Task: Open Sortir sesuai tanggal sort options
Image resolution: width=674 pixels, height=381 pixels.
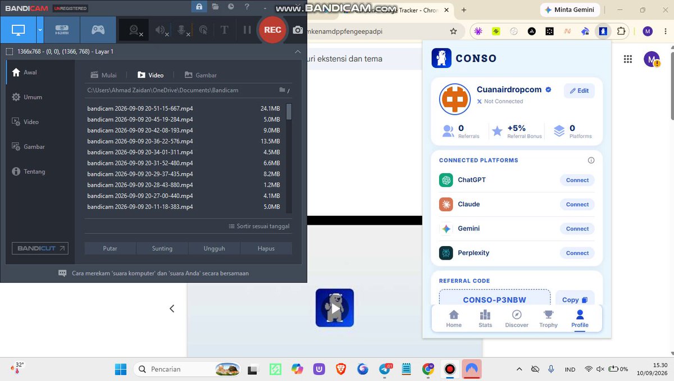Action: [259, 226]
